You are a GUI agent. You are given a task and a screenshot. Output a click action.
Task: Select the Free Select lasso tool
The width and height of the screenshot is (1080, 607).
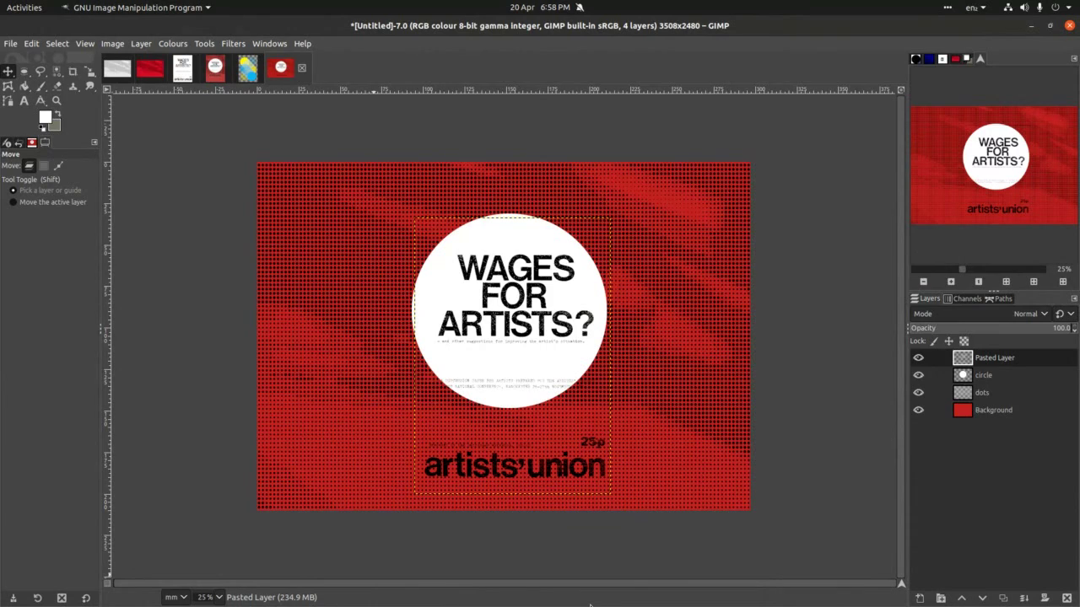40,72
